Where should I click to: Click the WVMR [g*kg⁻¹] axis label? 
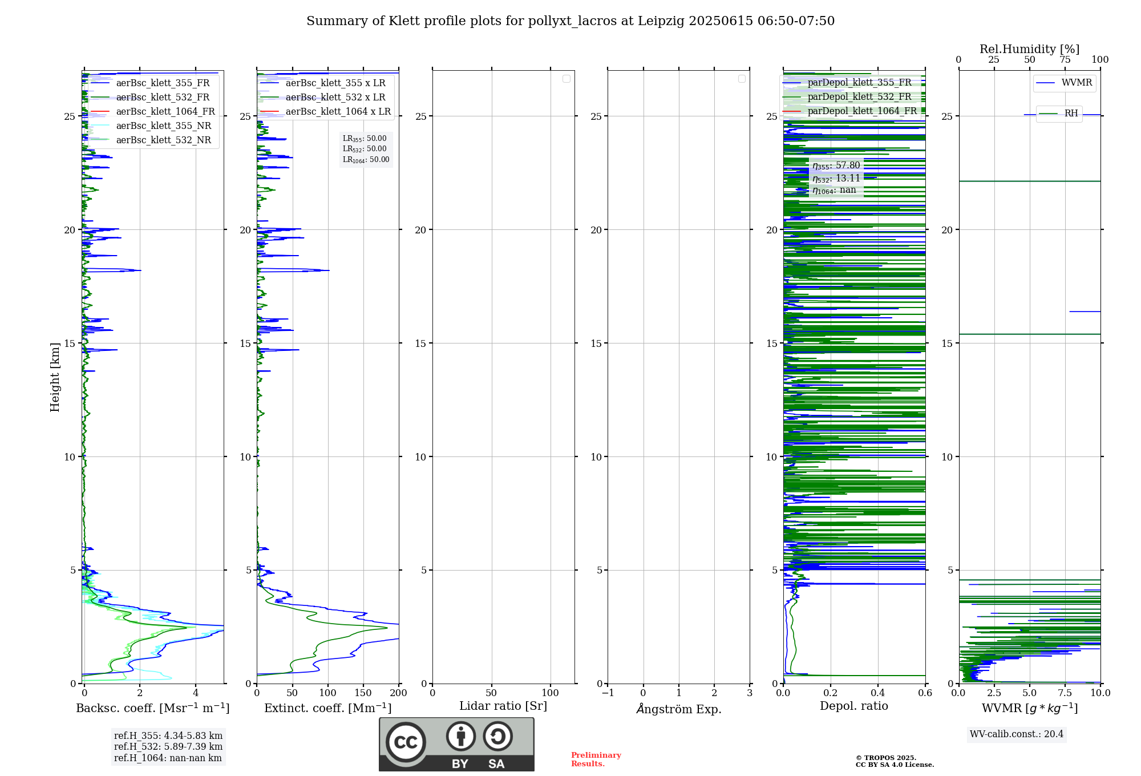(1030, 708)
